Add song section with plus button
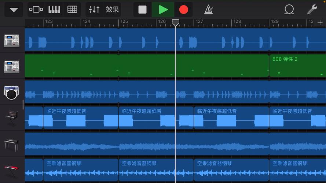 320,23
